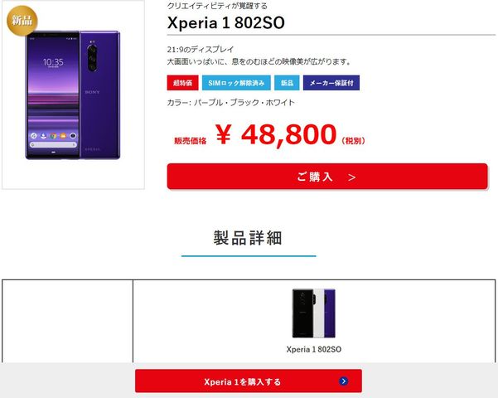The height and width of the screenshot is (398, 498).
Task: Click the メーカー保証付 navy tag
Action: pyautogui.click(x=331, y=83)
